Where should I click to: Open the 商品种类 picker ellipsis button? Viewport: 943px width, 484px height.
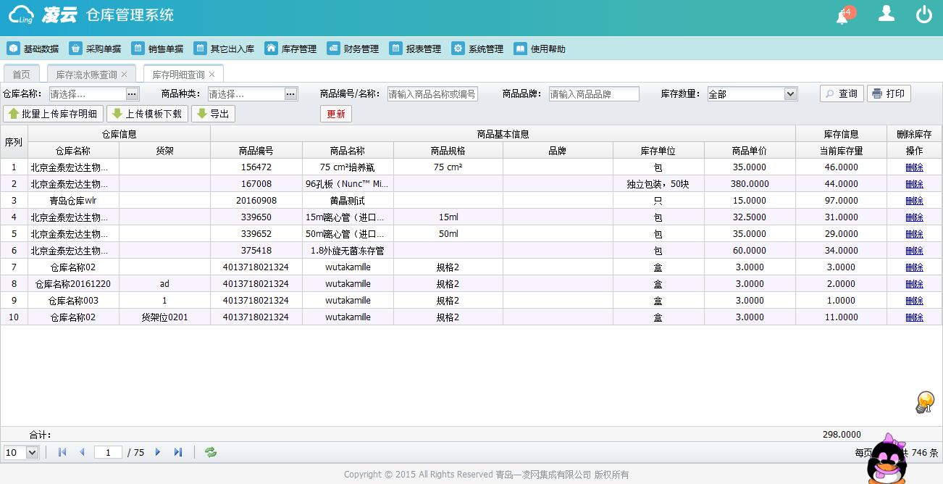pyautogui.click(x=290, y=94)
